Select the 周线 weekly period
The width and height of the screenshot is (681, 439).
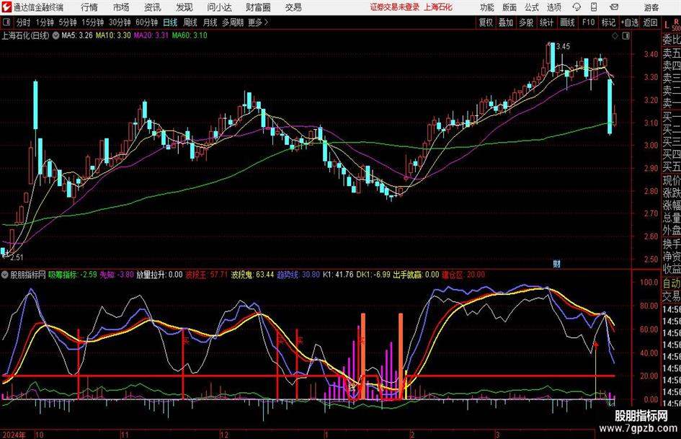coord(190,22)
